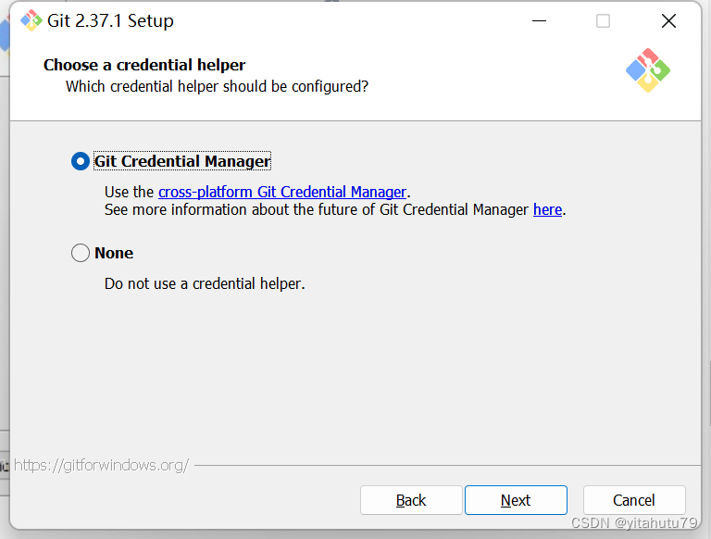Select the None radio button
The height and width of the screenshot is (539, 711).
click(81, 253)
